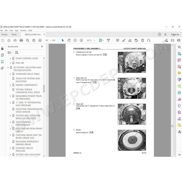
Task: Send file by email envelope icon
Action: coord(172,40)
